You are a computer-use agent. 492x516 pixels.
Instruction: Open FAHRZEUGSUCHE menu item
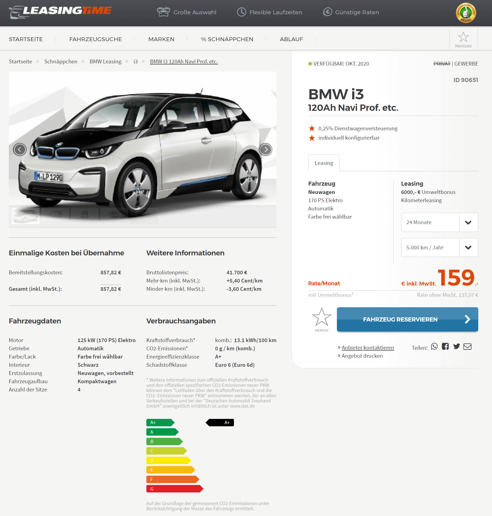point(96,39)
